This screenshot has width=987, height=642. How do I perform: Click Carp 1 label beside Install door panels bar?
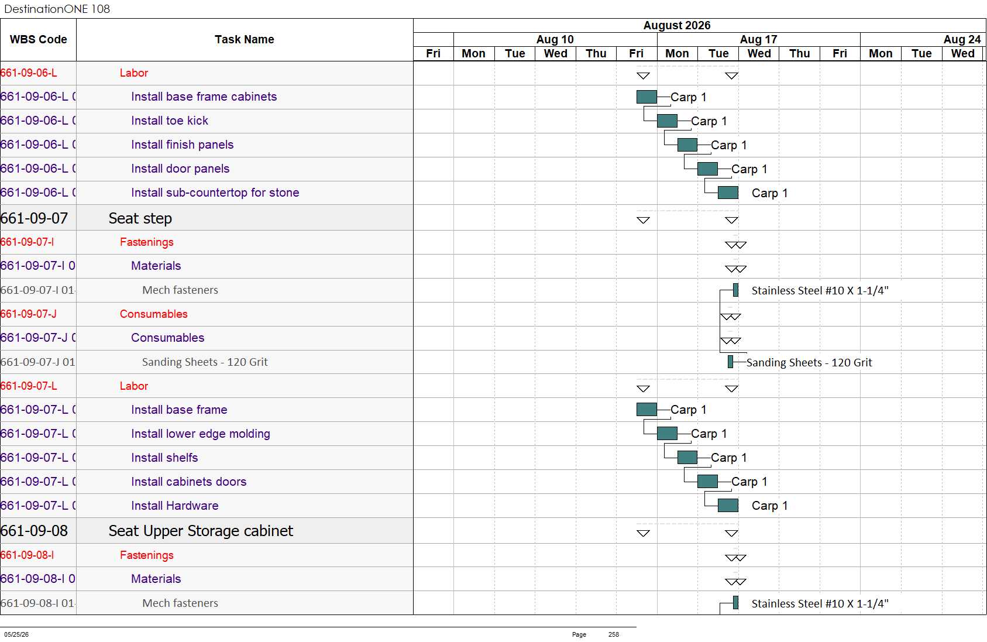tap(749, 169)
